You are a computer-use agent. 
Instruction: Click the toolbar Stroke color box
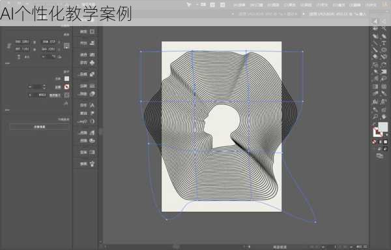click(377, 132)
